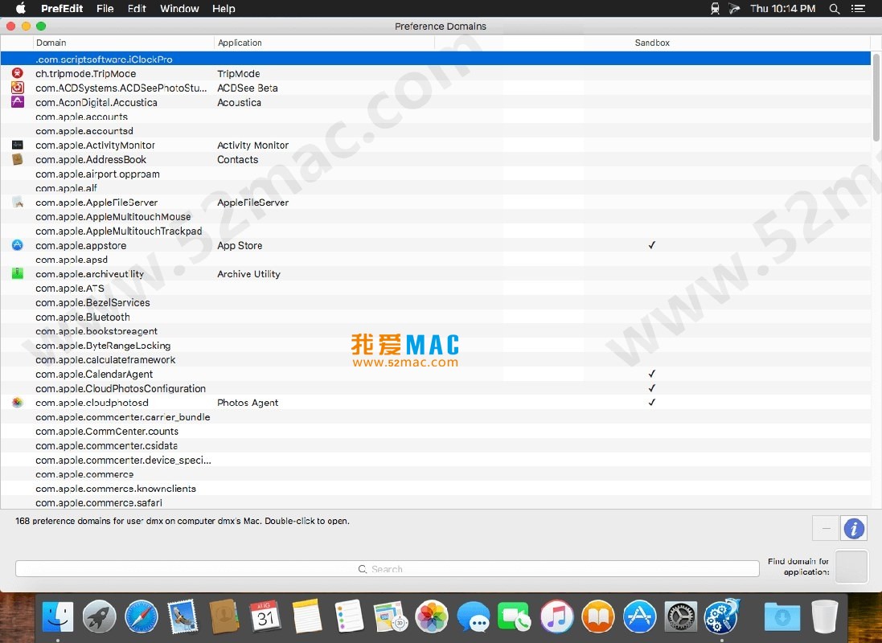This screenshot has height=643, width=882.
Task: Click the Find domain for application well
Action: click(851, 567)
